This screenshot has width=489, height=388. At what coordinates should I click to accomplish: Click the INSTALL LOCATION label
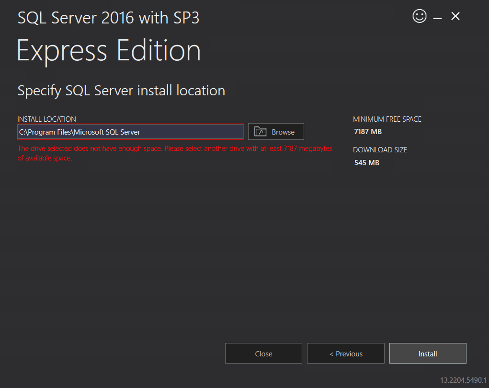[47, 119]
